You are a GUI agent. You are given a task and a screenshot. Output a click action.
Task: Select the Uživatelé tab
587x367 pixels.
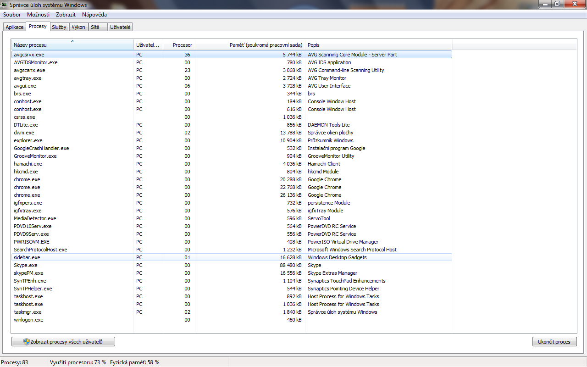[121, 27]
